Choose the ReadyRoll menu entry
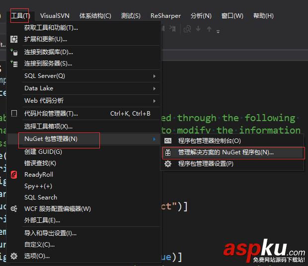This screenshot has height=266, width=308. [x=39, y=175]
